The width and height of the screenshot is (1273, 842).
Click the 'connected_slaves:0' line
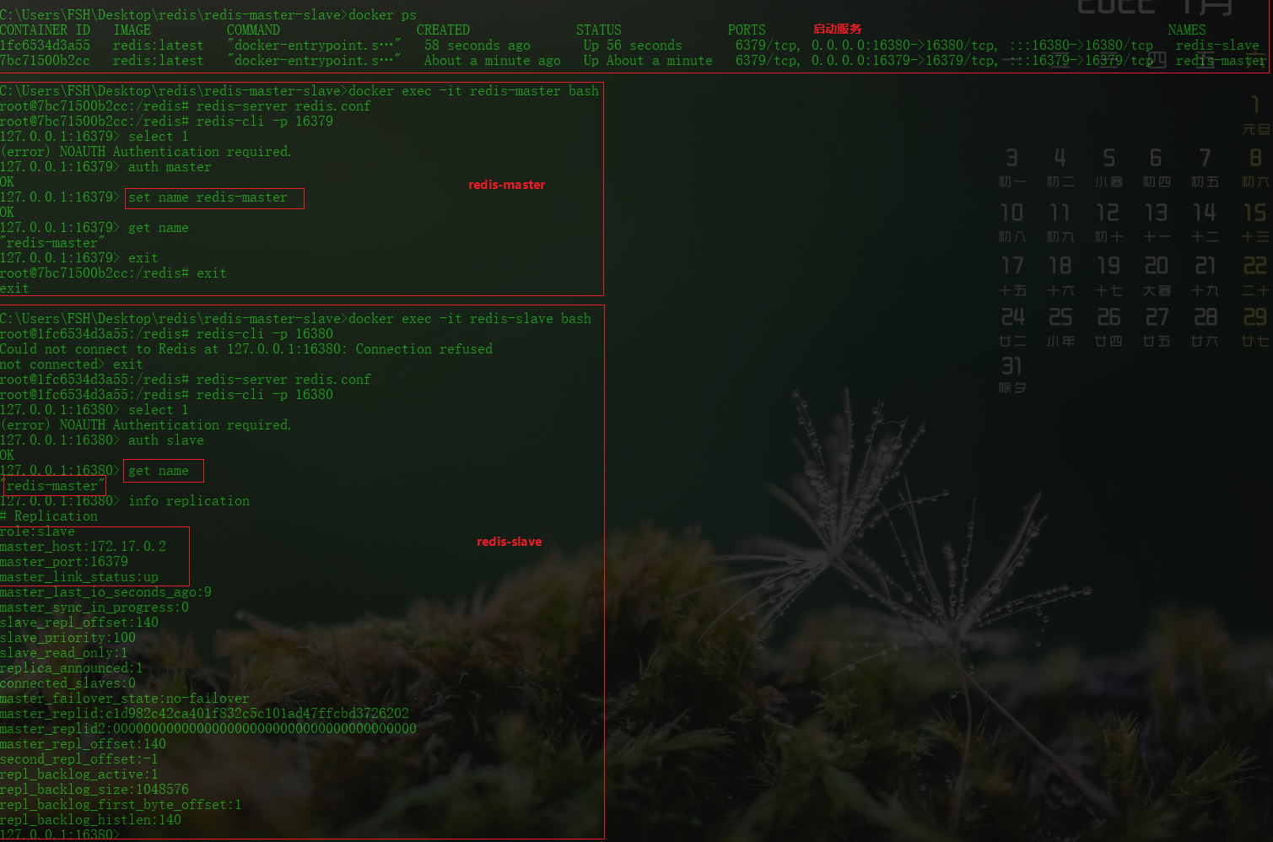68,683
